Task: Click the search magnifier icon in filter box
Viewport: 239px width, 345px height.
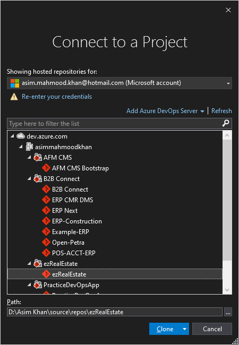Action: pos(226,124)
